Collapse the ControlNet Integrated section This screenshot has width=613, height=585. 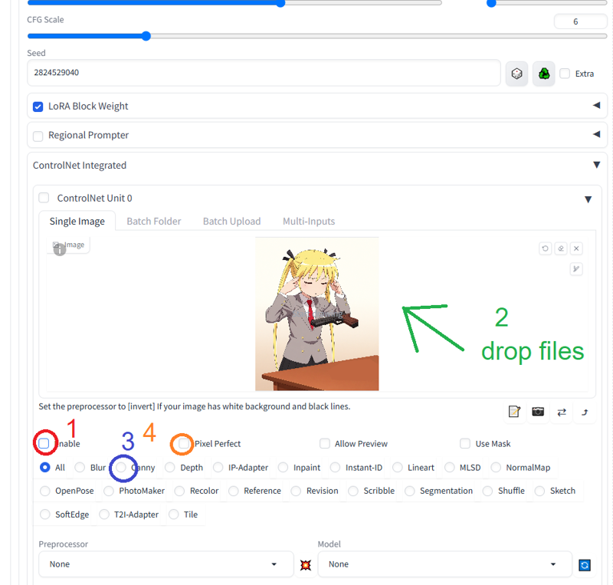[597, 165]
